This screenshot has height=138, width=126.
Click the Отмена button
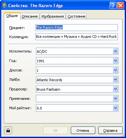click(83, 130)
